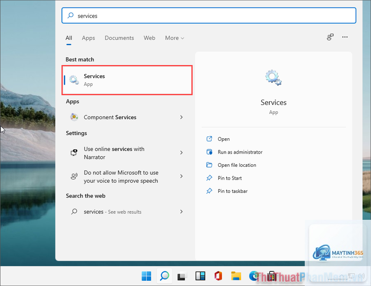Select Do not allow Microsoft to use your voice
Image resolution: width=371 pixels, height=286 pixels.
coord(121,176)
